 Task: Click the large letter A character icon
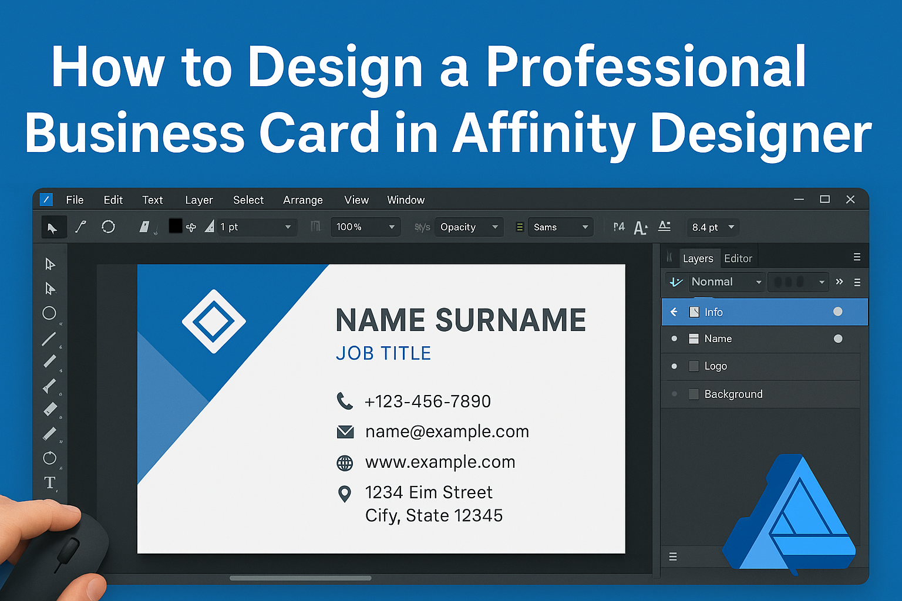pyautogui.click(x=641, y=228)
